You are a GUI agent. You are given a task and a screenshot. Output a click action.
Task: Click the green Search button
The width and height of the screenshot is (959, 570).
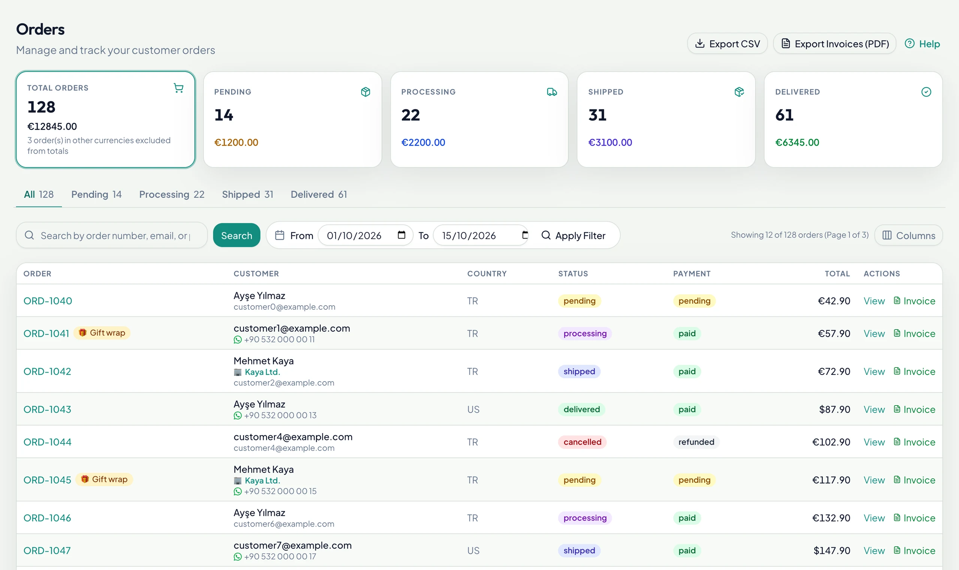(237, 235)
